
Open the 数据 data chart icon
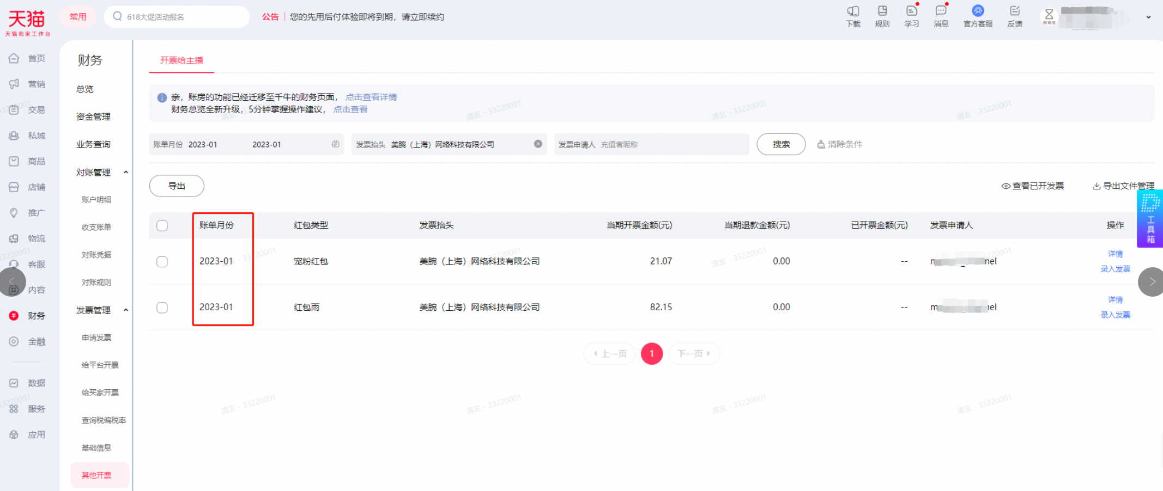(x=14, y=383)
